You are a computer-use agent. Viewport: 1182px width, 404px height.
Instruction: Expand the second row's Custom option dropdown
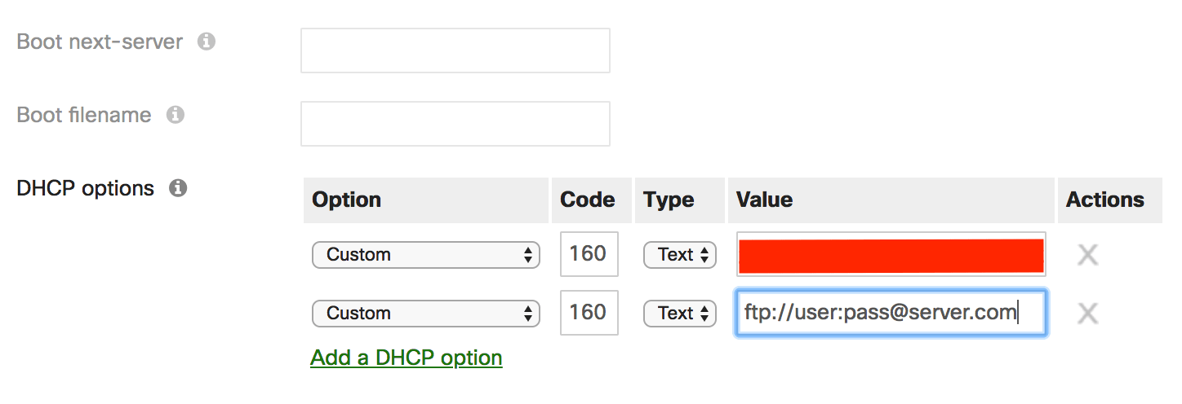coord(425,314)
